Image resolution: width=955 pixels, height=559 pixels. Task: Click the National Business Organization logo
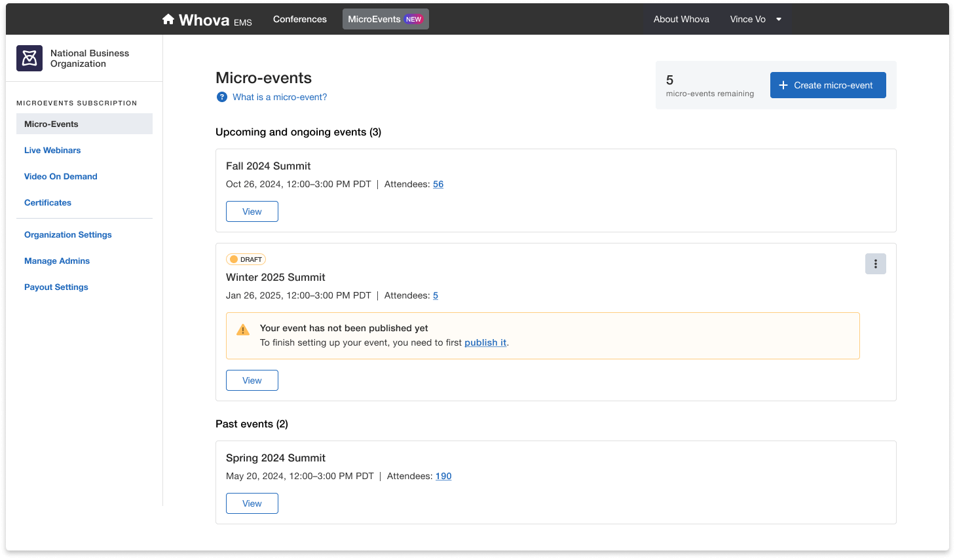[29, 58]
